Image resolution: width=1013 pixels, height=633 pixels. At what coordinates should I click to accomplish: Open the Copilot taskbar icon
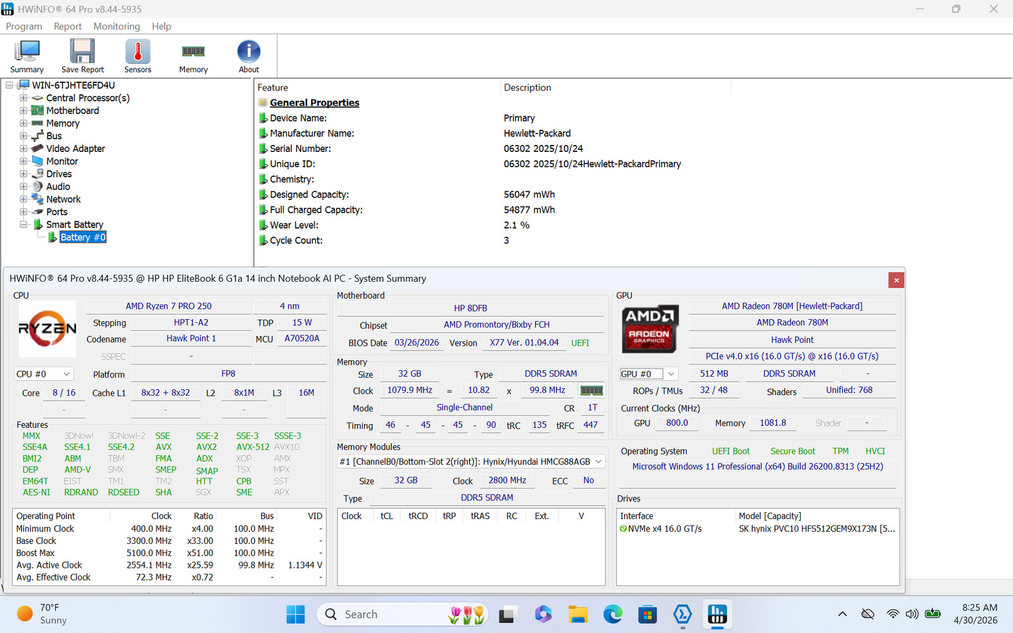[x=543, y=614]
